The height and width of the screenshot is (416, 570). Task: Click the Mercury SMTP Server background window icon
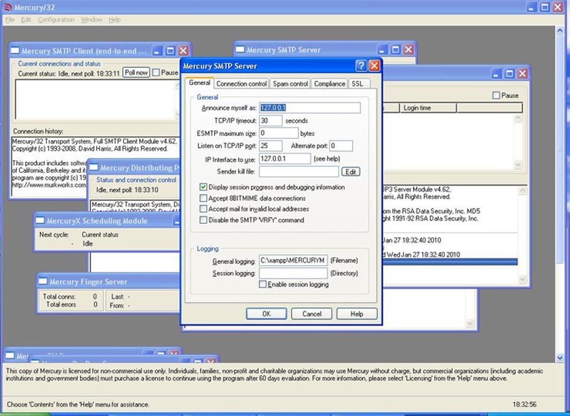click(240, 50)
